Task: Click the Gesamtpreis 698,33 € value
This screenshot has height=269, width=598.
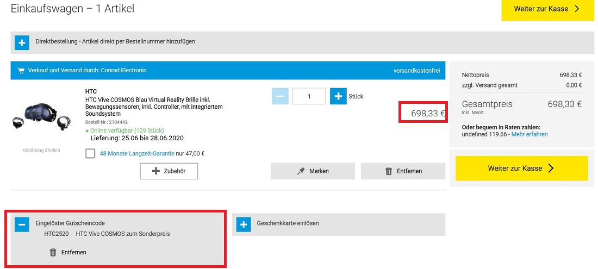Action: point(565,104)
